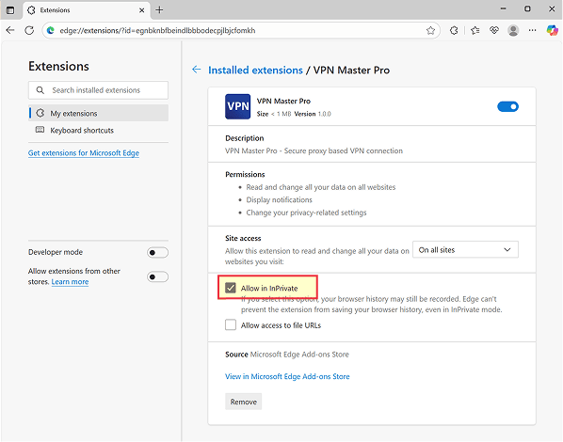The height and width of the screenshot is (442, 563).
Task: Click Read and change all your data permission
Action: pyautogui.click(x=321, y=187)
